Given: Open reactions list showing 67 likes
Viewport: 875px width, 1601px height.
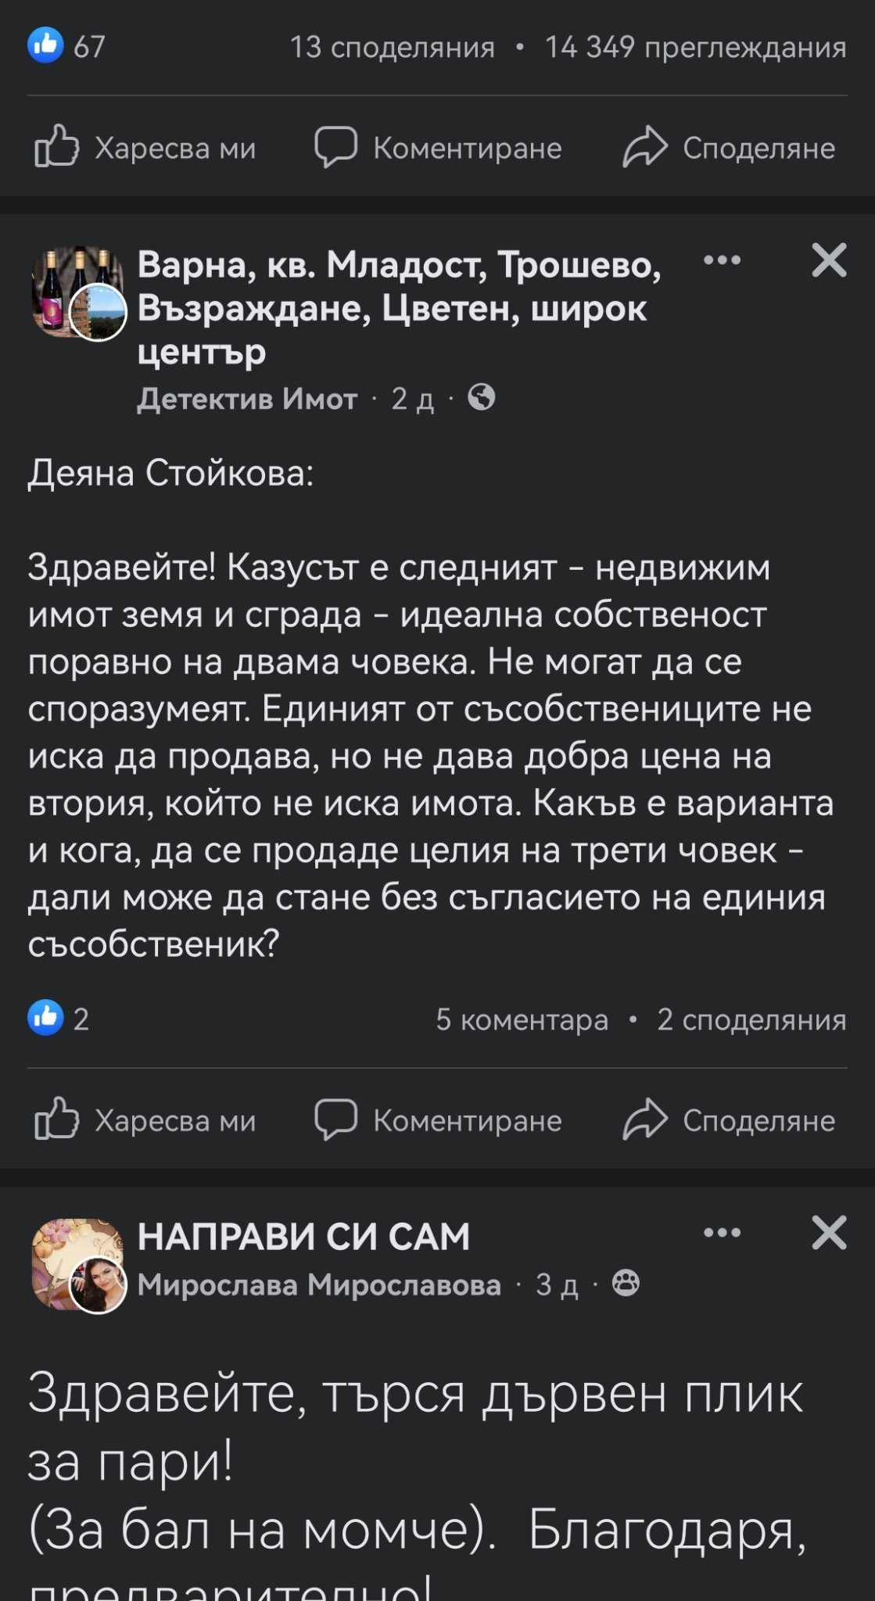Looking at the screenshot, I should point(66,47).
